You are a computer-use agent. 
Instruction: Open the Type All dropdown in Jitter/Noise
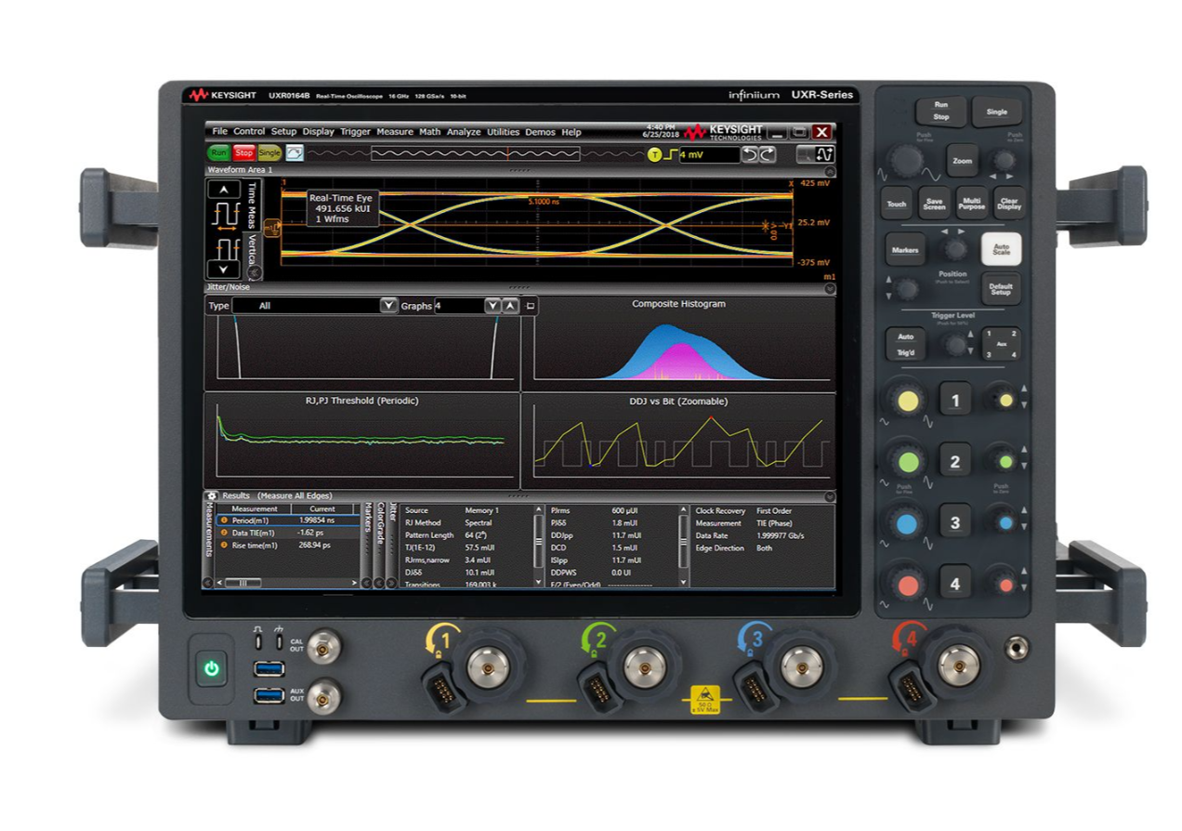click(x=387, y=306)
